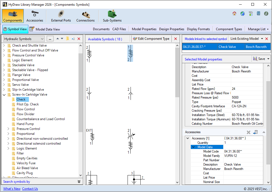The image size is (272, 192).
Task: Open the Manage List dropdown
Action: coord(258,29)
